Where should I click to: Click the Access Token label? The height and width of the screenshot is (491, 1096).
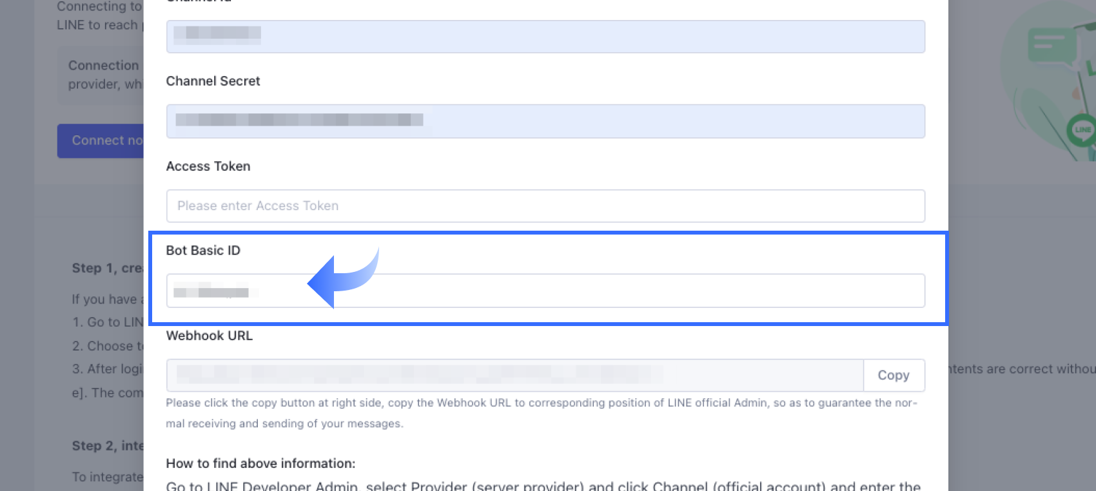(x=208, y=166)
